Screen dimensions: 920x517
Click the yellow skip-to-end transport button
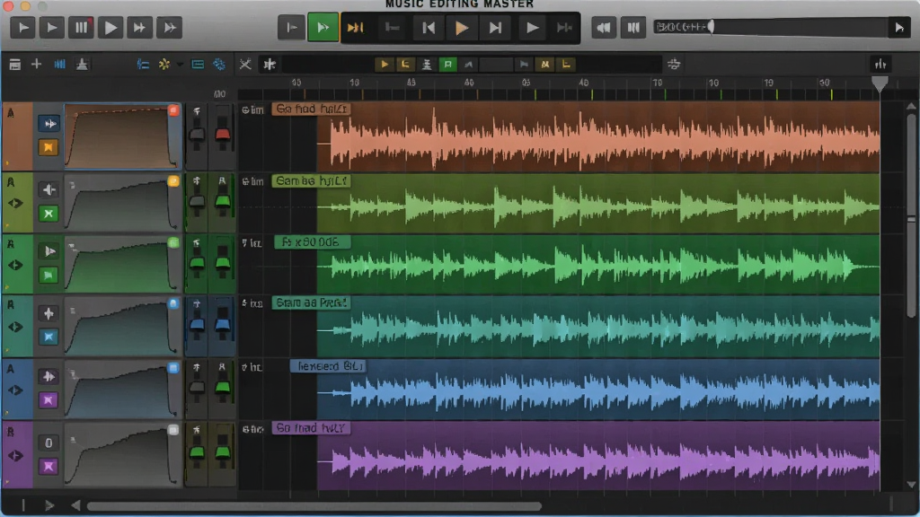point(356,28)
